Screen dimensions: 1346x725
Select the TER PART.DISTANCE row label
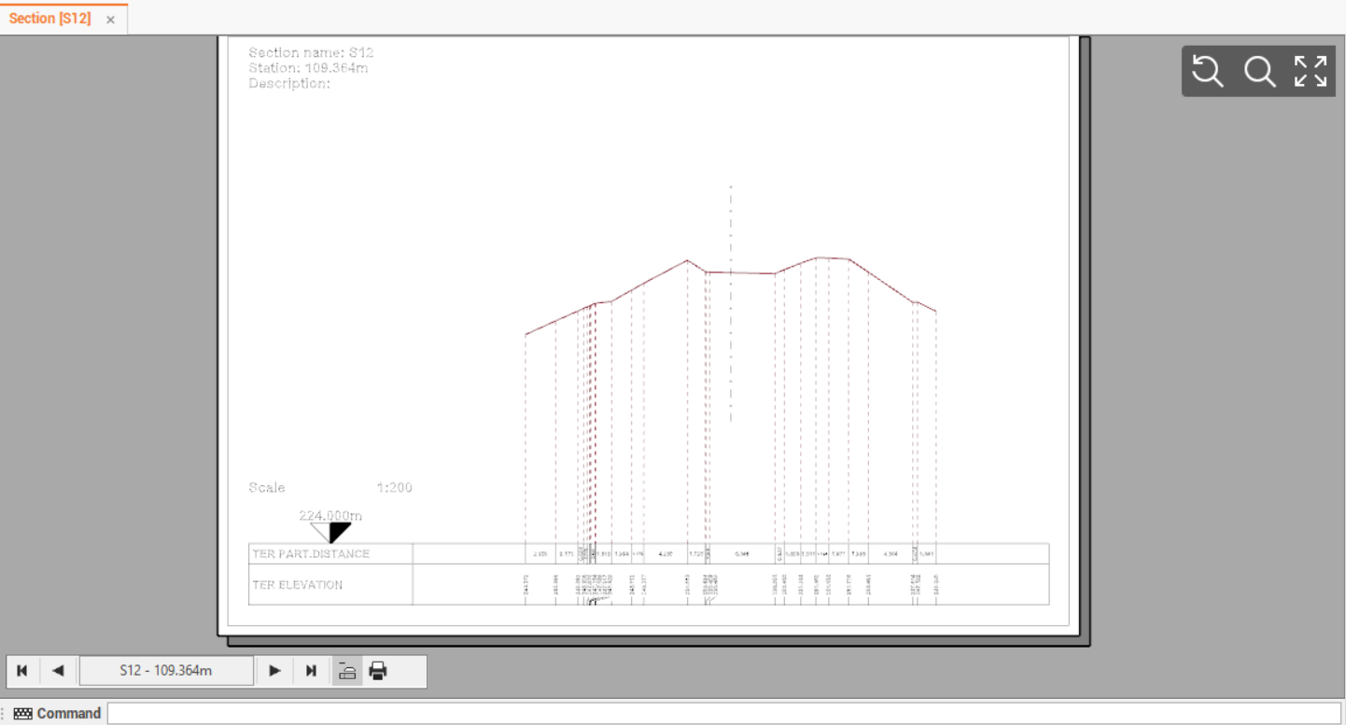311,554
